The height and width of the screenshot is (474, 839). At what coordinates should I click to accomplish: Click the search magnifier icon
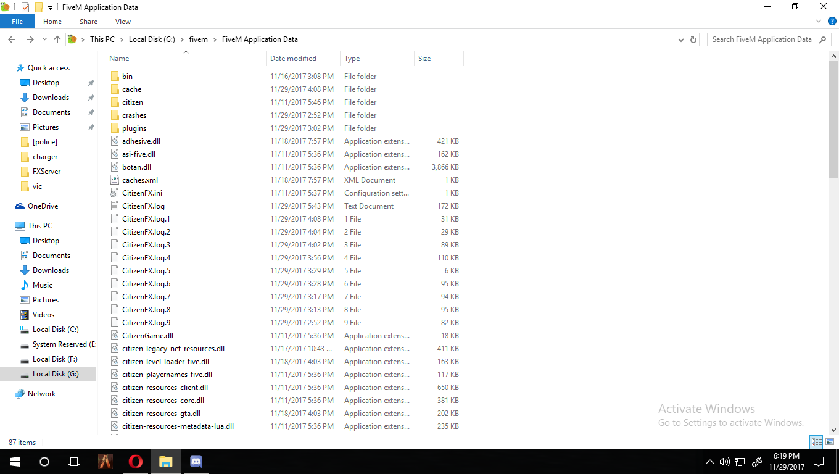pos(823,39)
